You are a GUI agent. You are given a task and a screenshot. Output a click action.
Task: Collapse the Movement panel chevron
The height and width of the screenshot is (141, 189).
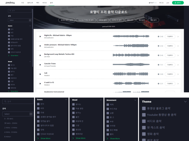(x=135, y=100)
